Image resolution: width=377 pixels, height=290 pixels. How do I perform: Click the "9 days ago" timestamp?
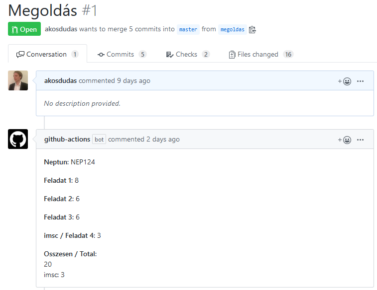133,80
